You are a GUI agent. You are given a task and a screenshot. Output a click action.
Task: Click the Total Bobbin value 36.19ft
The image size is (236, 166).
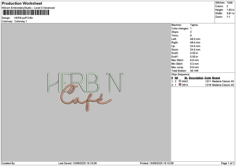click(194, 71)
